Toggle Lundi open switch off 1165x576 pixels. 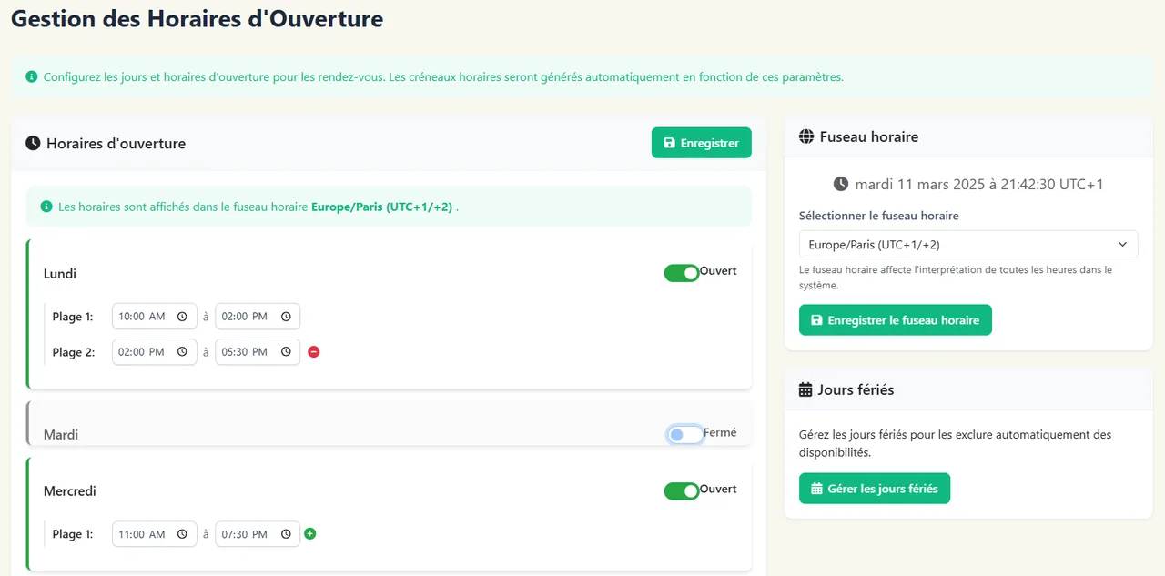click(x=682, y=273)
